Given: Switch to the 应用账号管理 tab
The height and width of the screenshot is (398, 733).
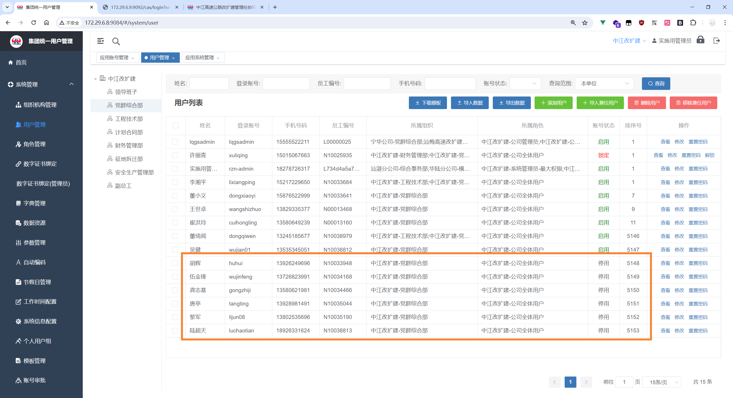Looking at the screenshot, I should coord(114,58).
